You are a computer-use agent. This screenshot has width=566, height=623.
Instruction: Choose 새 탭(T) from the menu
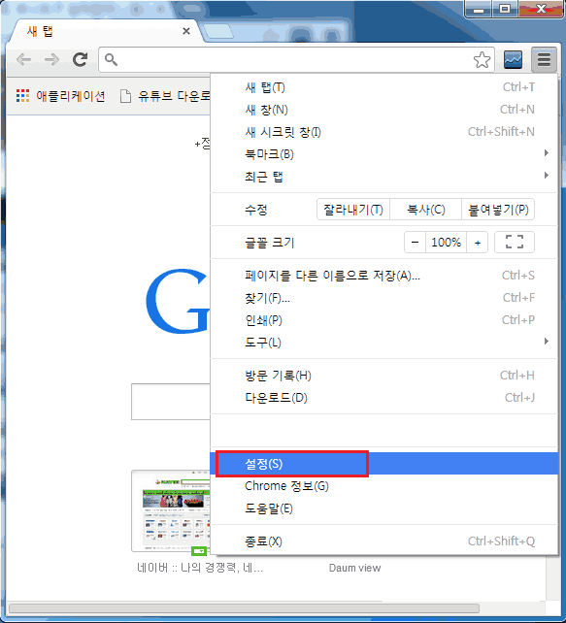(383, 87)
